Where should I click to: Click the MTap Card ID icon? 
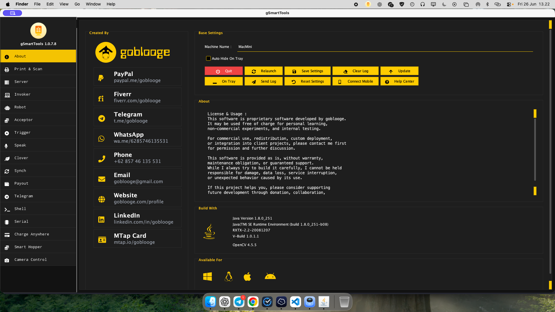102,240
